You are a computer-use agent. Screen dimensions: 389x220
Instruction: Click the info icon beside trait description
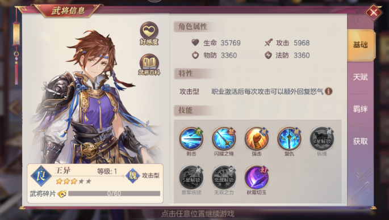[329, 91]
